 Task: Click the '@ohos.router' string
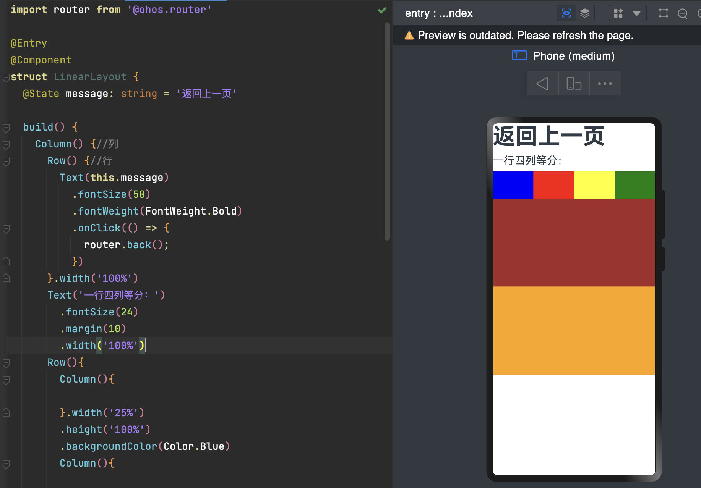click(x=169, y=10)
